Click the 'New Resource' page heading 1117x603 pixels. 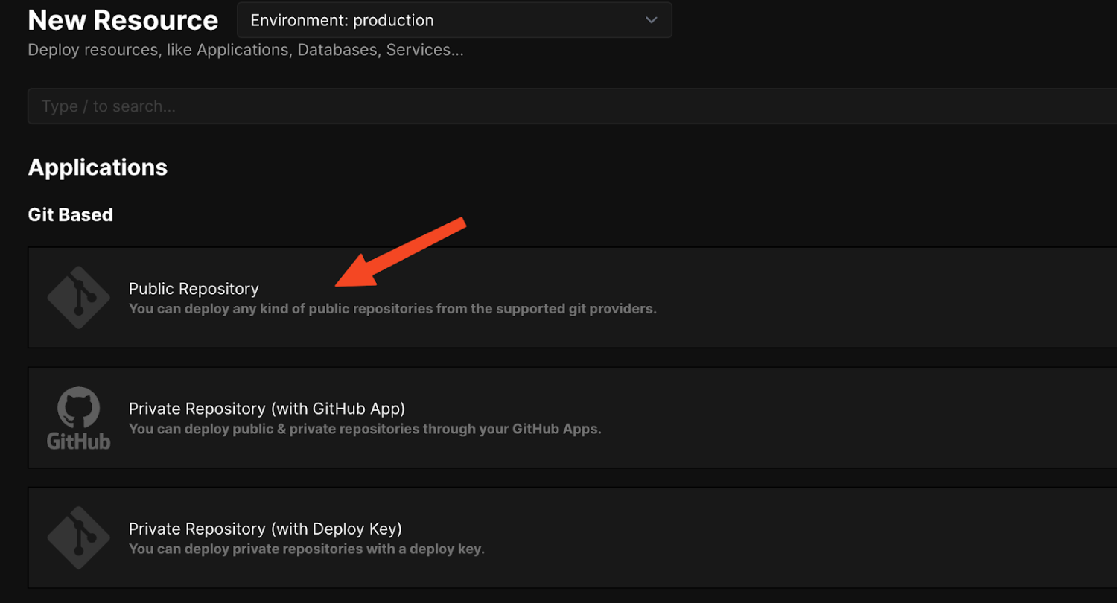click(123, 20)
